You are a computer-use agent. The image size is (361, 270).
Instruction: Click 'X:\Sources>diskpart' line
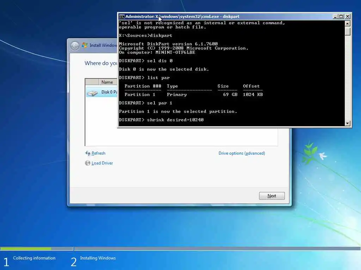pyautogui.click(x=146, y=36)
